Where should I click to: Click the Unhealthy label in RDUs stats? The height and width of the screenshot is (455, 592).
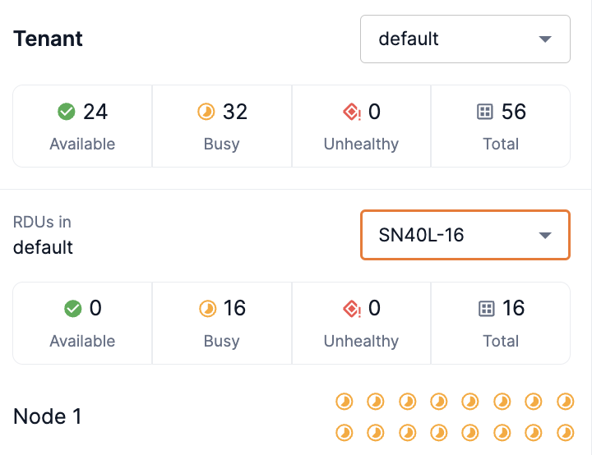(361, 341)
